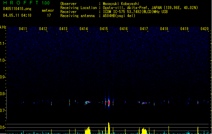Click the horizontal echo streak at 0417
Screen dimensions: 212x134
point(144,103)
